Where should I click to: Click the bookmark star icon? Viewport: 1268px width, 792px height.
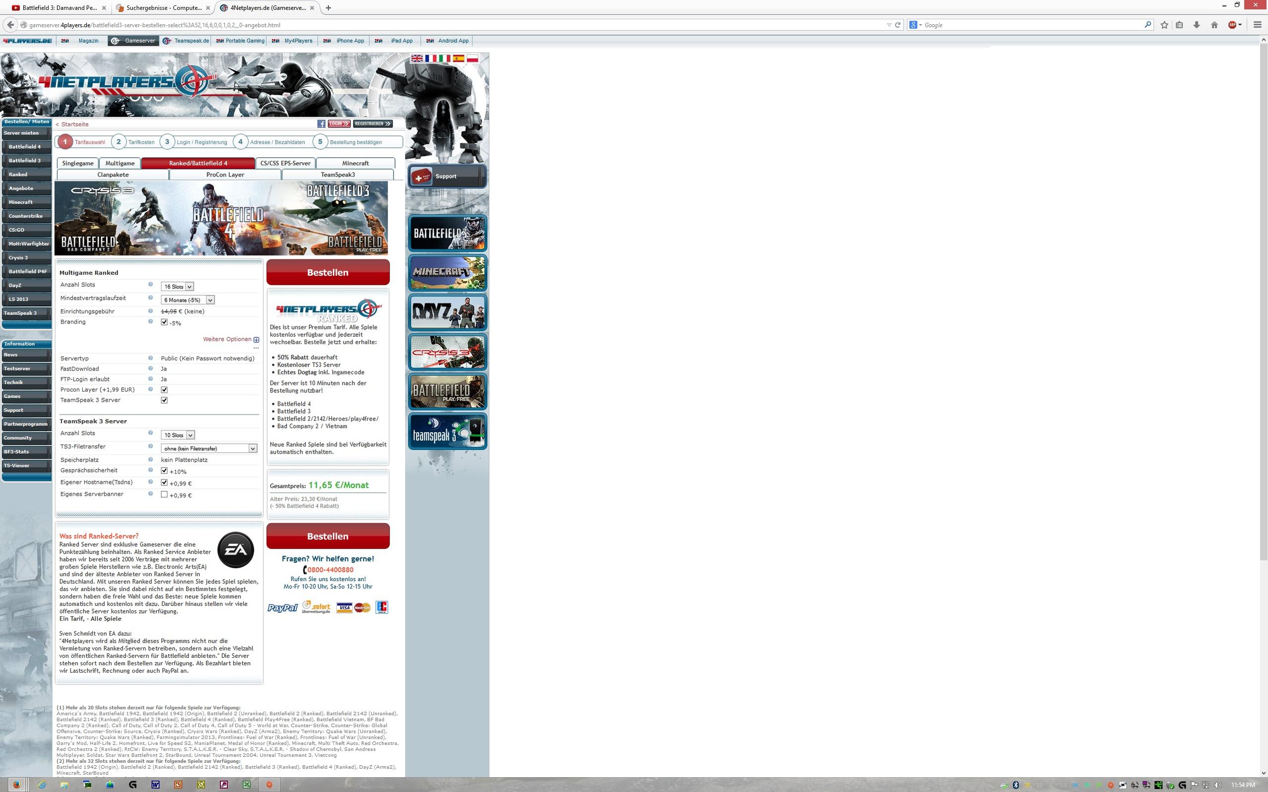[x=1164, y=25]
